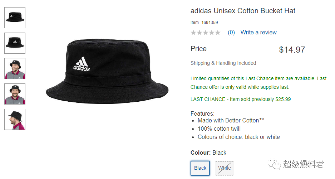Choose the crossed-out White colour option

224,168
